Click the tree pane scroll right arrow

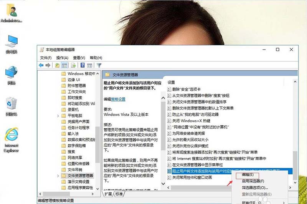point(92,194)
